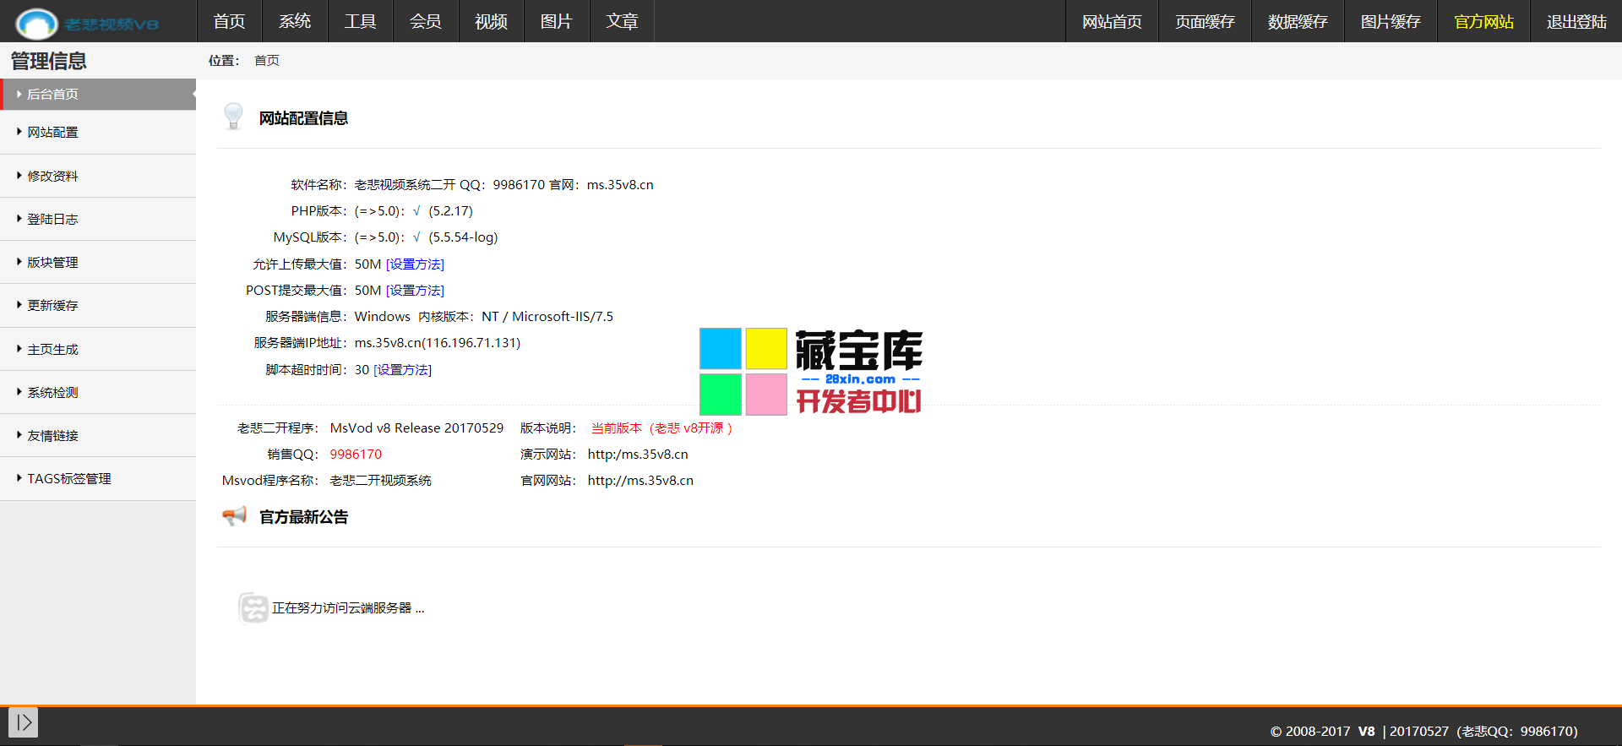Image resolution: width=1622 pixels, height=746 pixels.
Task: Open the 会员 top menu
Action: [426, 21]
